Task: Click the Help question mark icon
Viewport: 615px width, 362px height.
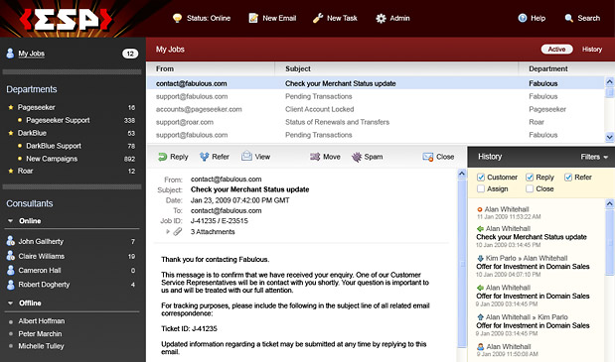Action: tap(523, 18)
